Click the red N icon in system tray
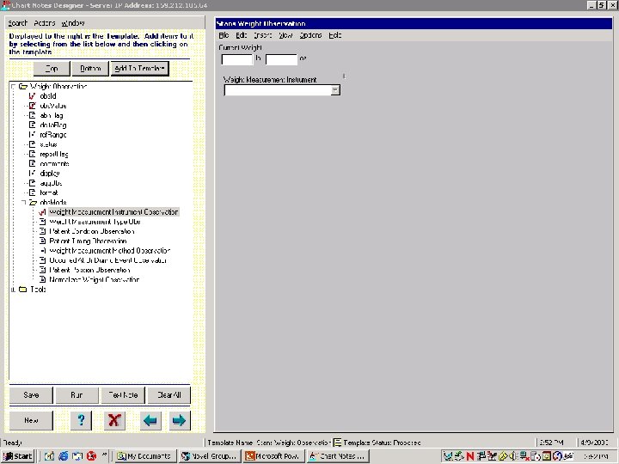619x464 pixels. tap(469, 456)
